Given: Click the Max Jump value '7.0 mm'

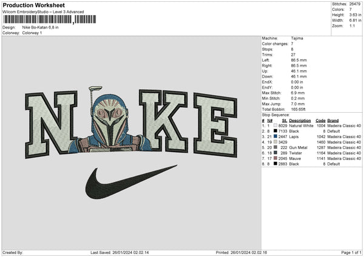Looking at the screenshot, I should pyautogui.click(x=298, y=104).
